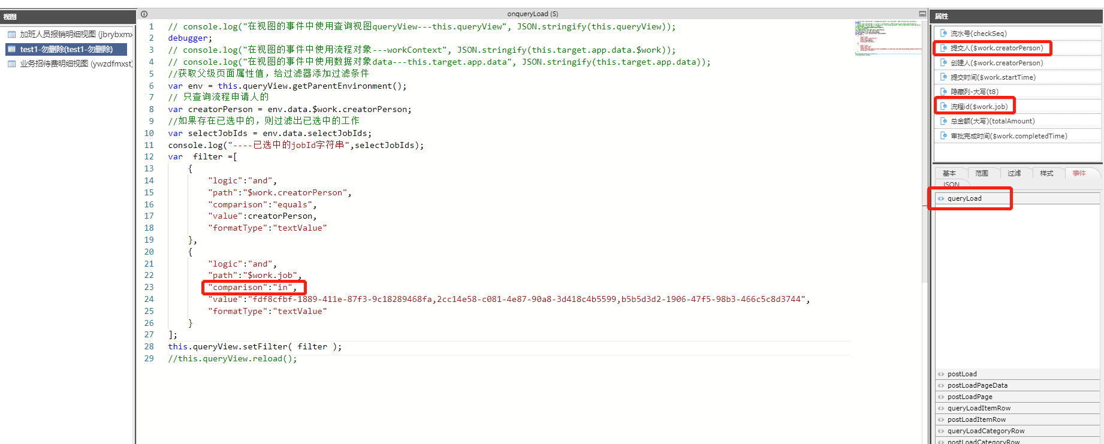The width and height of the screenshot is (1104, 444).
Task: Select the 总金额(大写)(totalAmount) column
Action: pyautogui.click(x=1018, y=121)
